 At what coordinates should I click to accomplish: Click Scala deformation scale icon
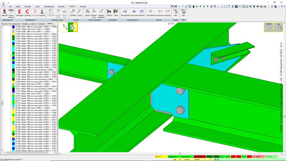[116, 13]
